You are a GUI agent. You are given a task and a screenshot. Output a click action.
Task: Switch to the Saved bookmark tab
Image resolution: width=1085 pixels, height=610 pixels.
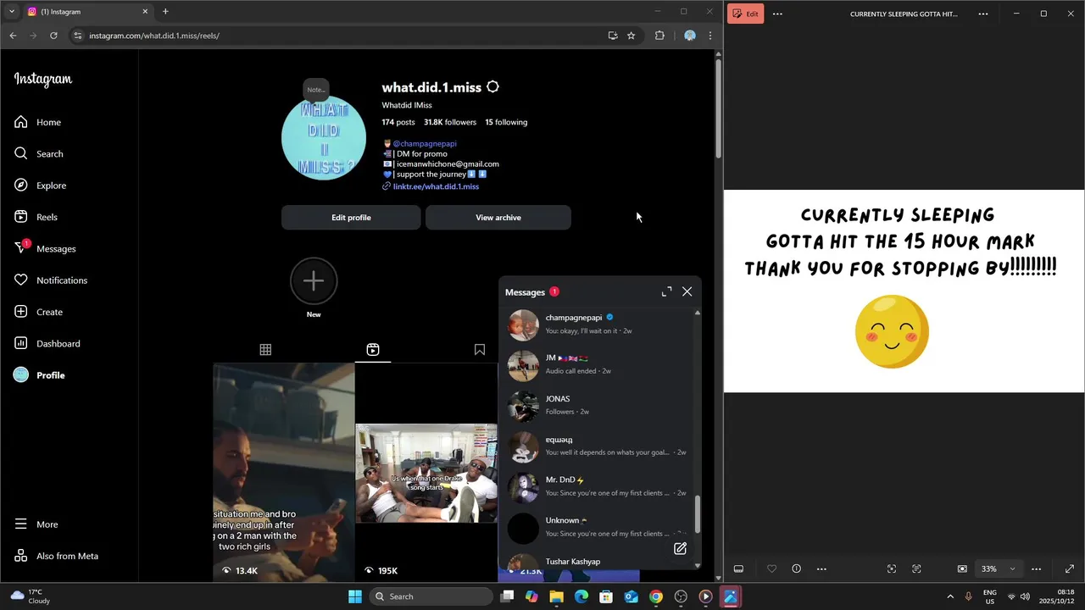480,349
